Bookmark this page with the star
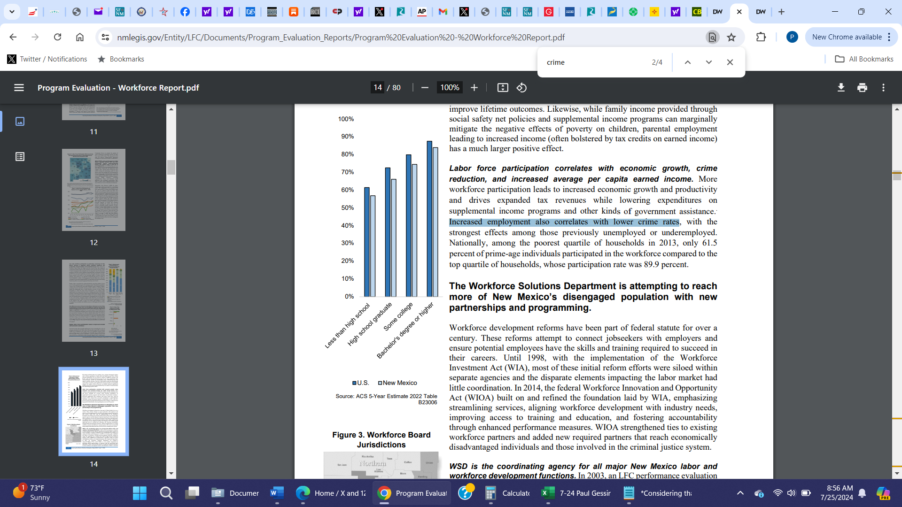902x507 pixels. click(731, 37)
